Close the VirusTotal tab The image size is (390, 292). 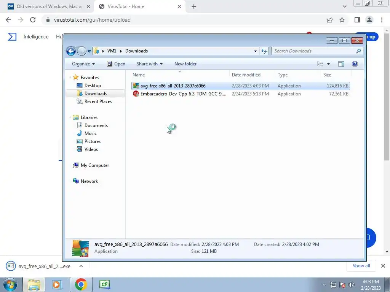click(x=179, y=7)
